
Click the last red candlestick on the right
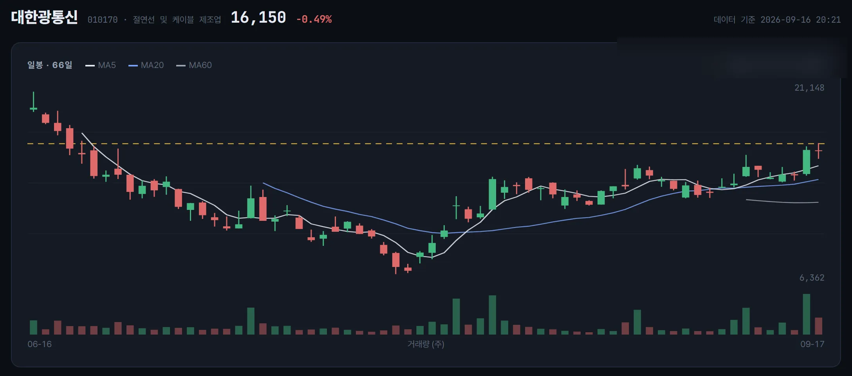818,151
